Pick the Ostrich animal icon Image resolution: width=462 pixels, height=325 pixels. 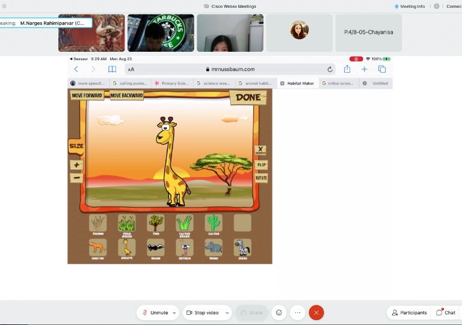(185, 247)
